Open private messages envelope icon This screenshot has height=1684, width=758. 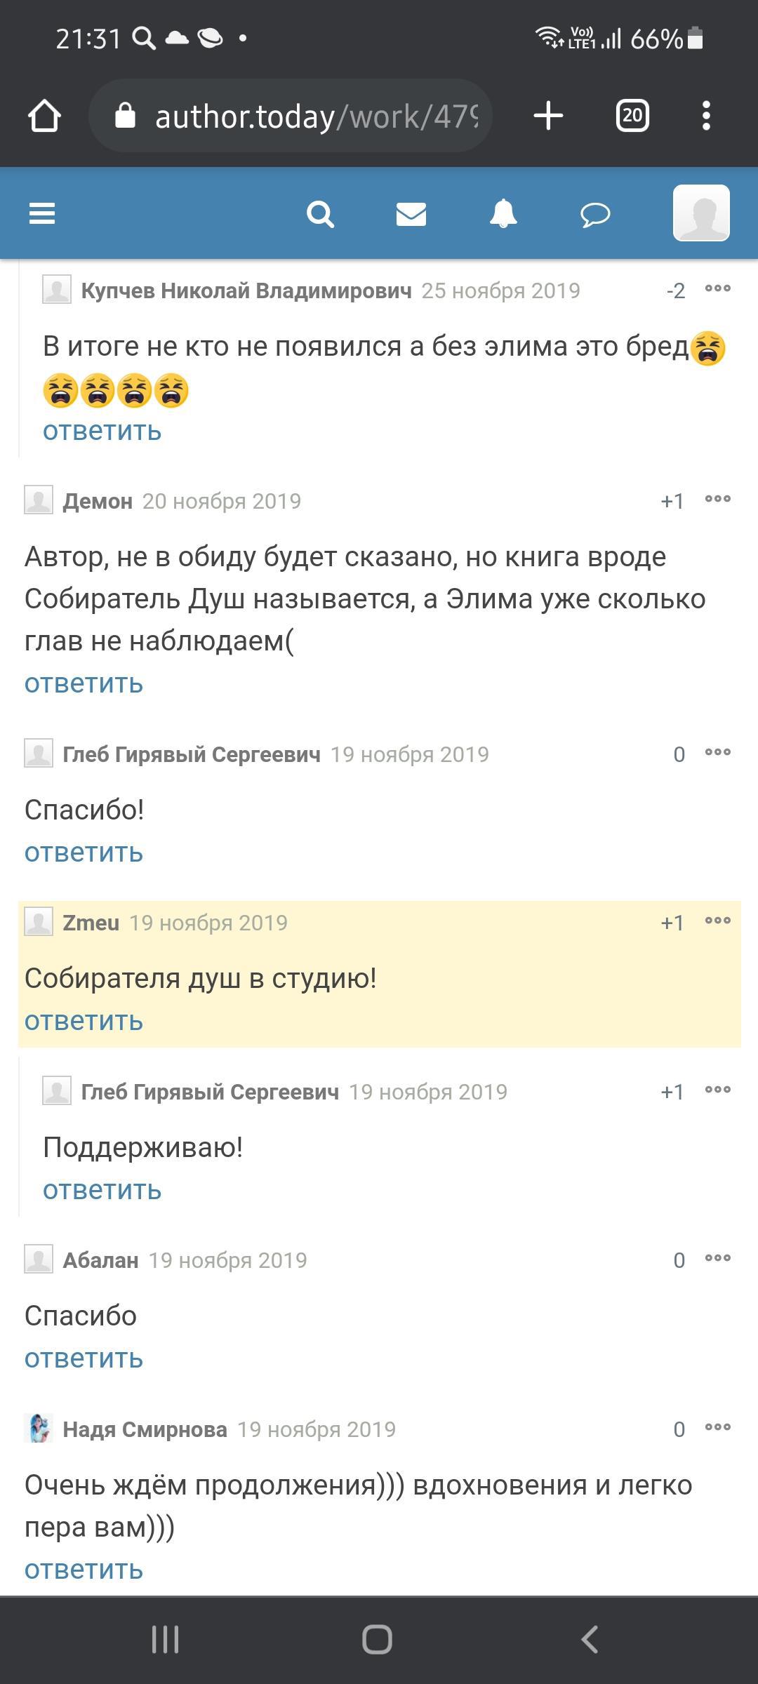tap(411, 213)
